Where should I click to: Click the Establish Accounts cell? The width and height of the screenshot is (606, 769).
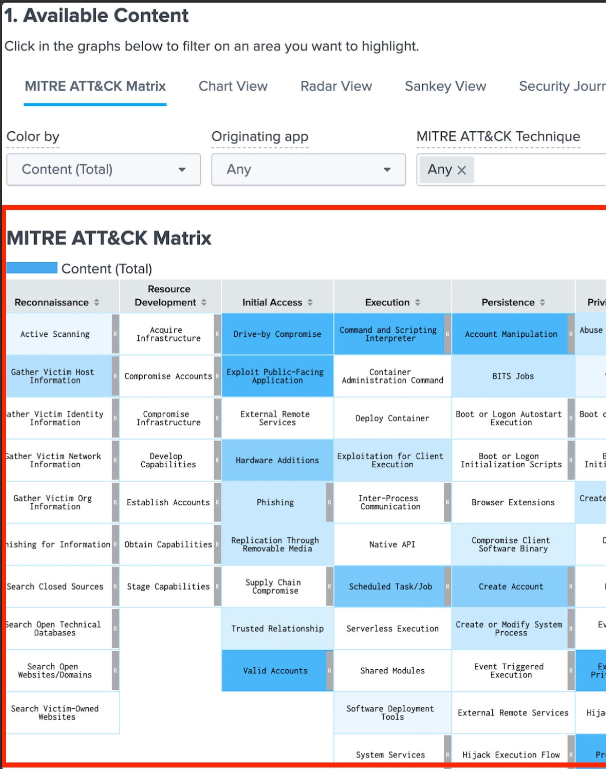click(x=167, y=502)
